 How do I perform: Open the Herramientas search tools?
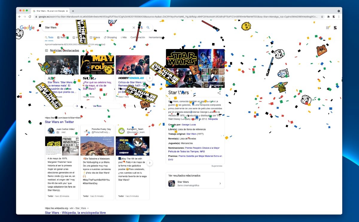coord(156,37)
